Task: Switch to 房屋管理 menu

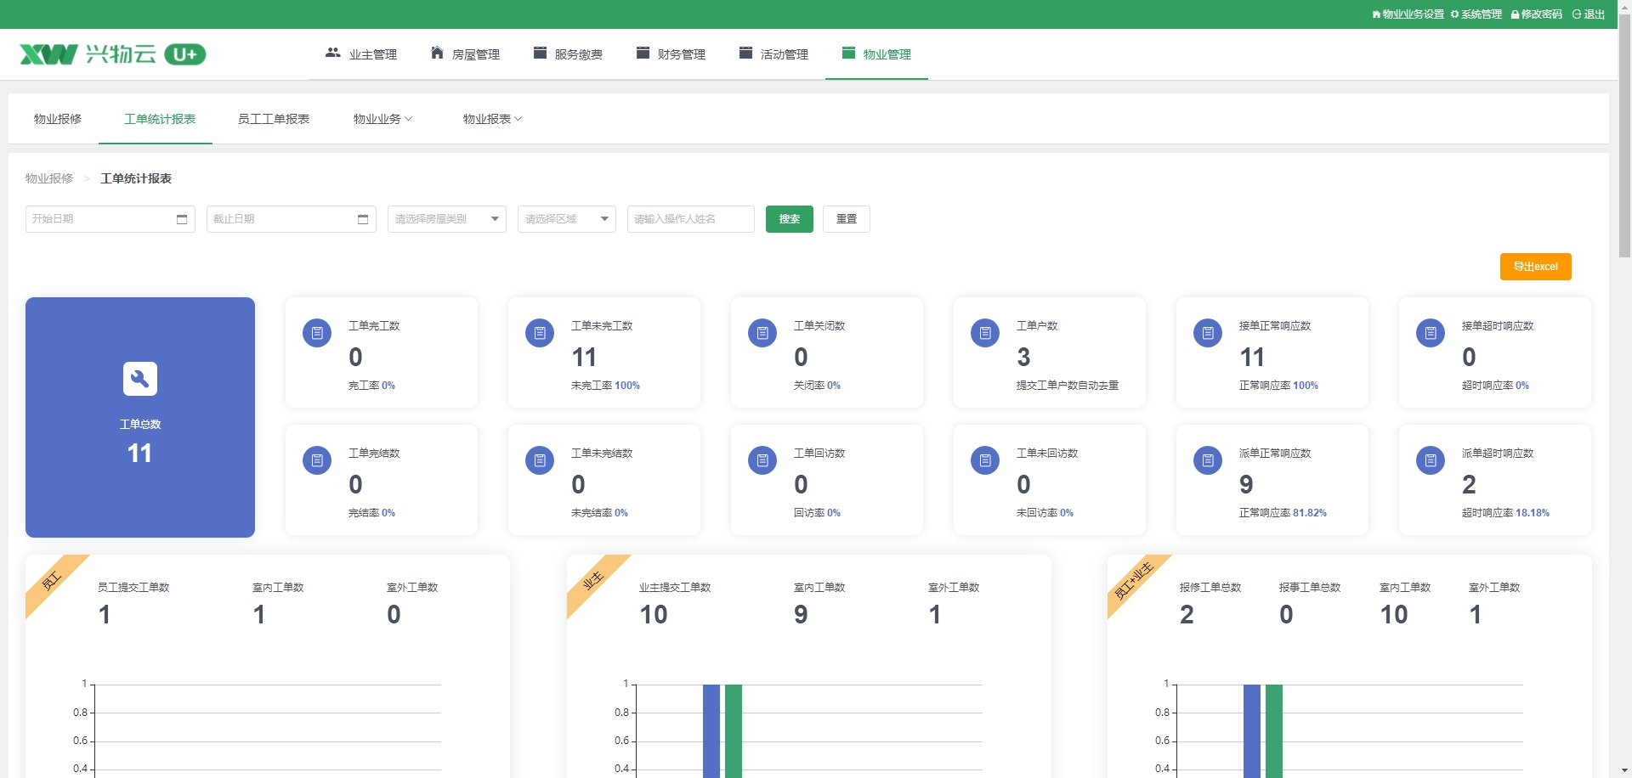Action: (465, 54)
